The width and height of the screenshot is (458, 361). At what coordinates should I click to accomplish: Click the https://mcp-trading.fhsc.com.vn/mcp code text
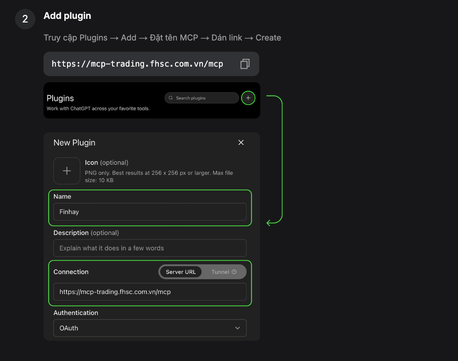pos(137,64)
